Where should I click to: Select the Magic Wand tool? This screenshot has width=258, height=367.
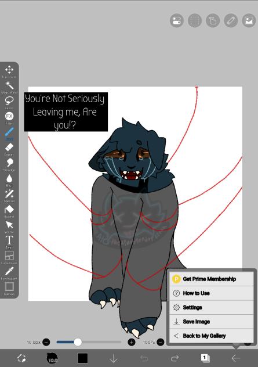click(9, 87)
